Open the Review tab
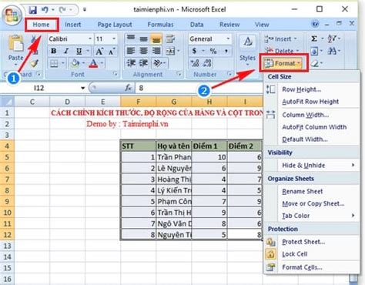365x285 pixels. [x=229, y=25]
